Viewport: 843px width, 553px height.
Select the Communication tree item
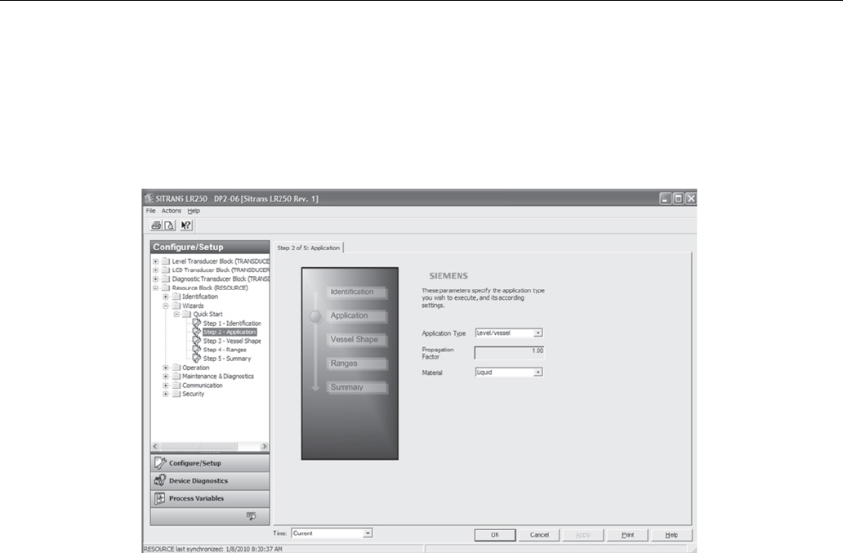pos(202,386)
